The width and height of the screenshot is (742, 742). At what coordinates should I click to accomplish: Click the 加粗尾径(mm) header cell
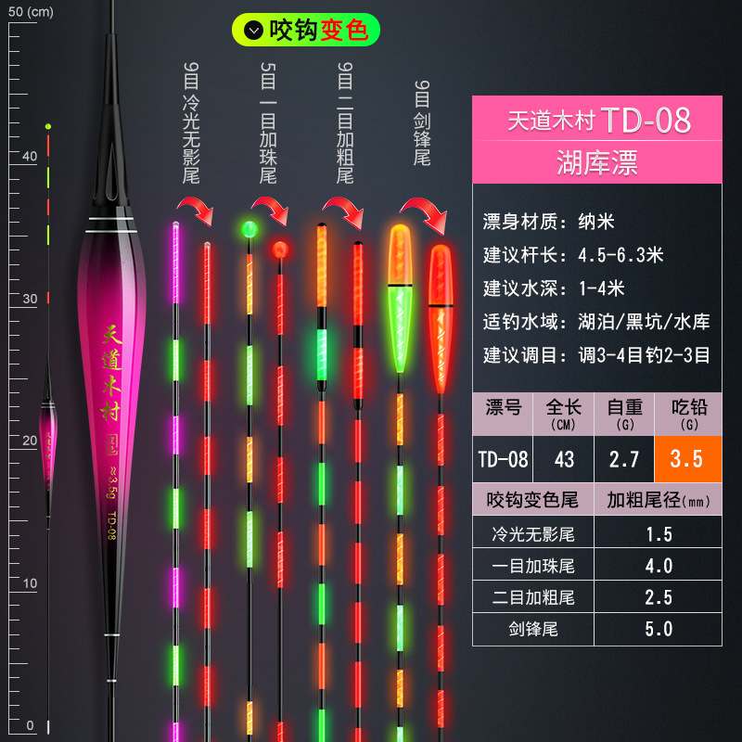click(659, 499)
